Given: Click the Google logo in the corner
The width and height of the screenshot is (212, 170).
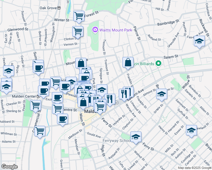Looking at the screenshot, I should pyautogui.click(x=9, y=166).
